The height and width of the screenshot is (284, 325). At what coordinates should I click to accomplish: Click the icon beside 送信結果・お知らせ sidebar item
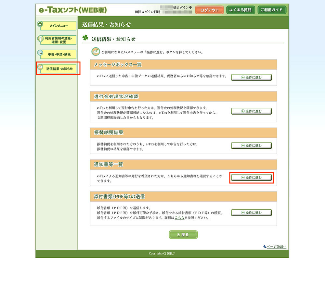tap(40, 67)
